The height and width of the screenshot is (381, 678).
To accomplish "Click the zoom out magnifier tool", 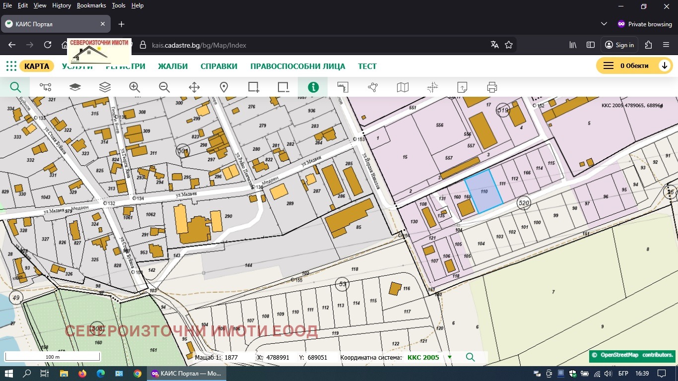I will pos(164,87).
